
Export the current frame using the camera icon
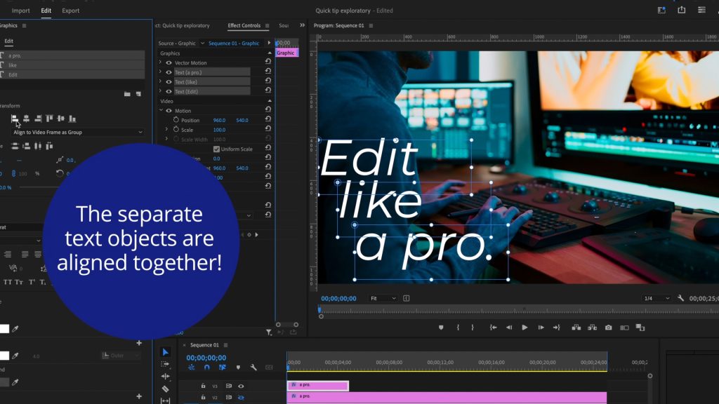point(608,327)
